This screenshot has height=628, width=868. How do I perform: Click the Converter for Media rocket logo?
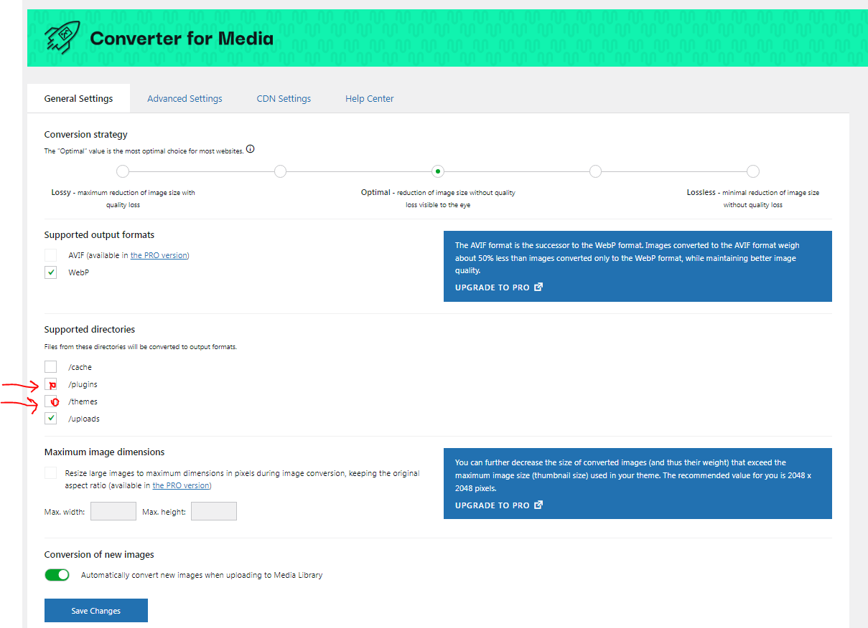[62, 37]
